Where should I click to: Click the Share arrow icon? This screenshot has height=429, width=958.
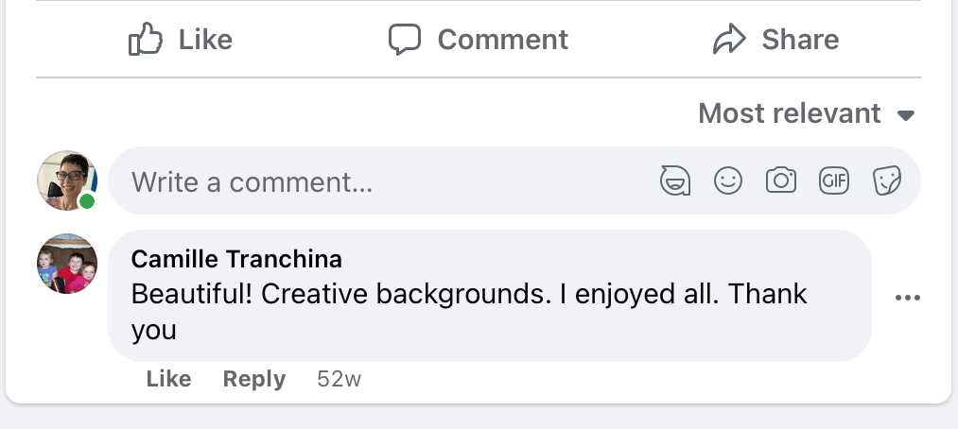coord(729,40)
